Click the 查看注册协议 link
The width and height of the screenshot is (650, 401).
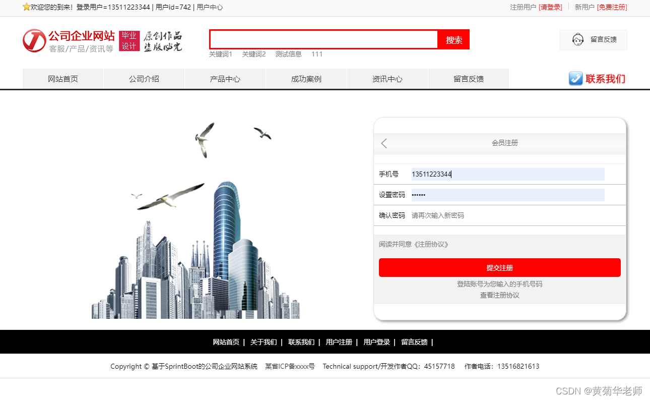click(x=500, y=295)
